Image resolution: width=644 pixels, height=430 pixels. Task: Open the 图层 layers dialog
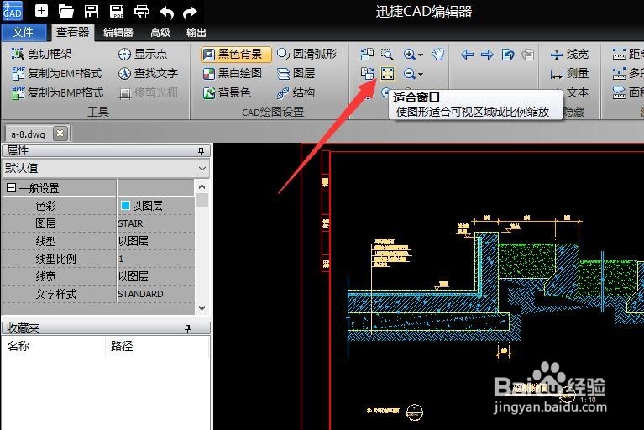click(296, 74)
